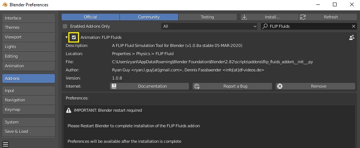Click the description text about FLIP Fluid Simulation Tool
The image size is (360, 148).
[x=177, y=46]
